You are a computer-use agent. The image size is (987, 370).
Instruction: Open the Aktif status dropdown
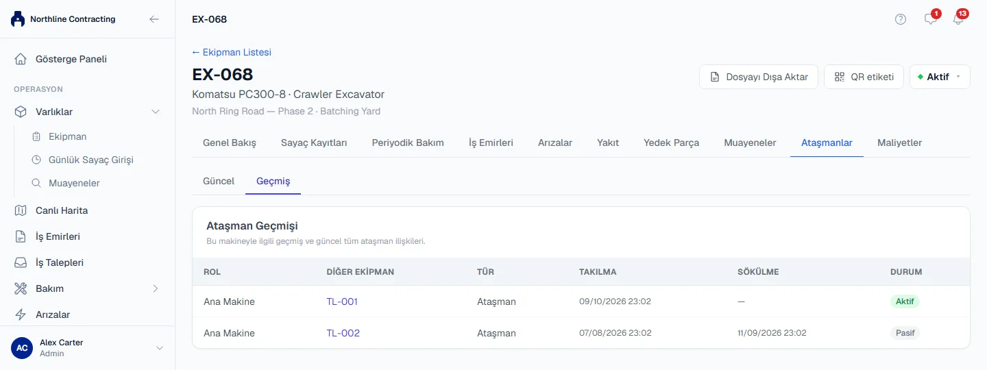pos(940,77)
